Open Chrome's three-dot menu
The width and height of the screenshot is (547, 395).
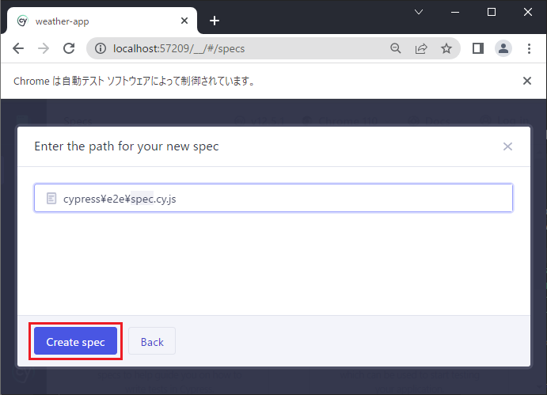tap(529, 48)
